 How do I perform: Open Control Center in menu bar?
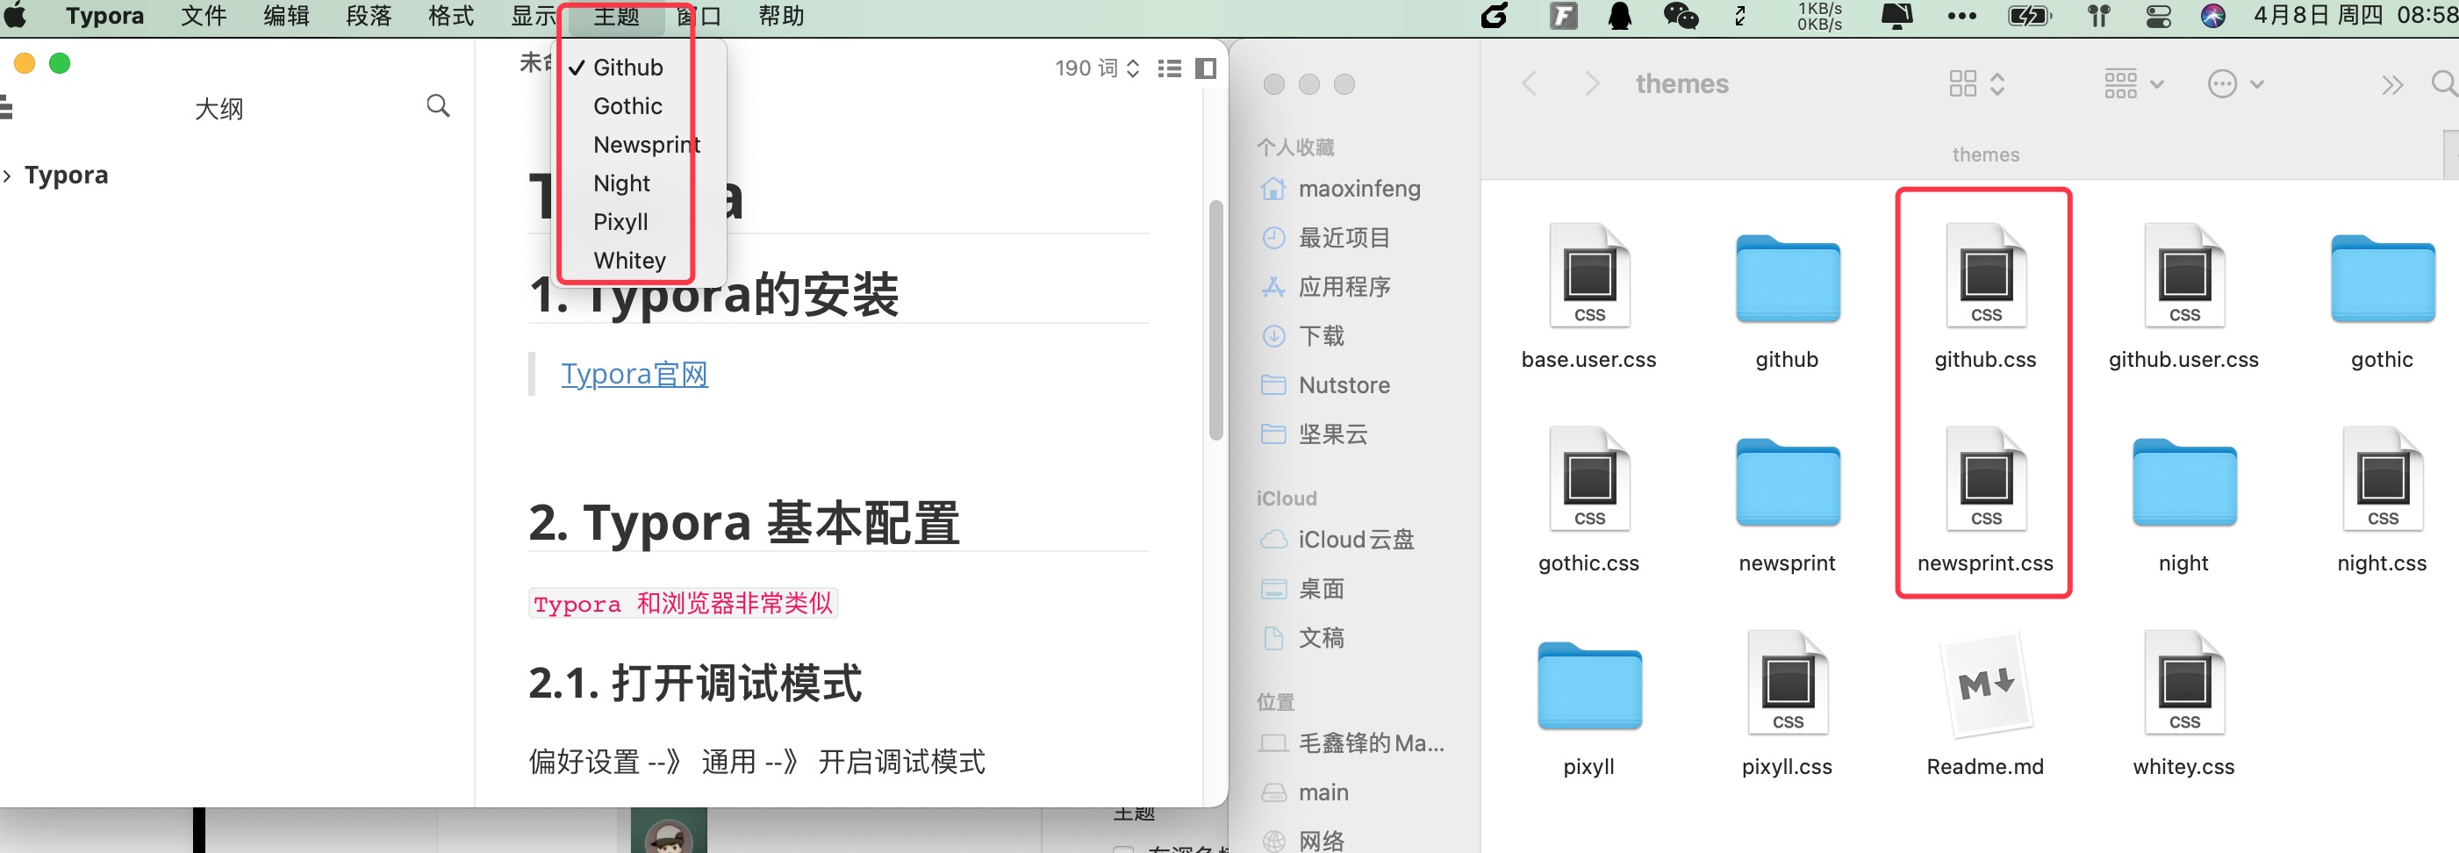[x=2158, y=16]
